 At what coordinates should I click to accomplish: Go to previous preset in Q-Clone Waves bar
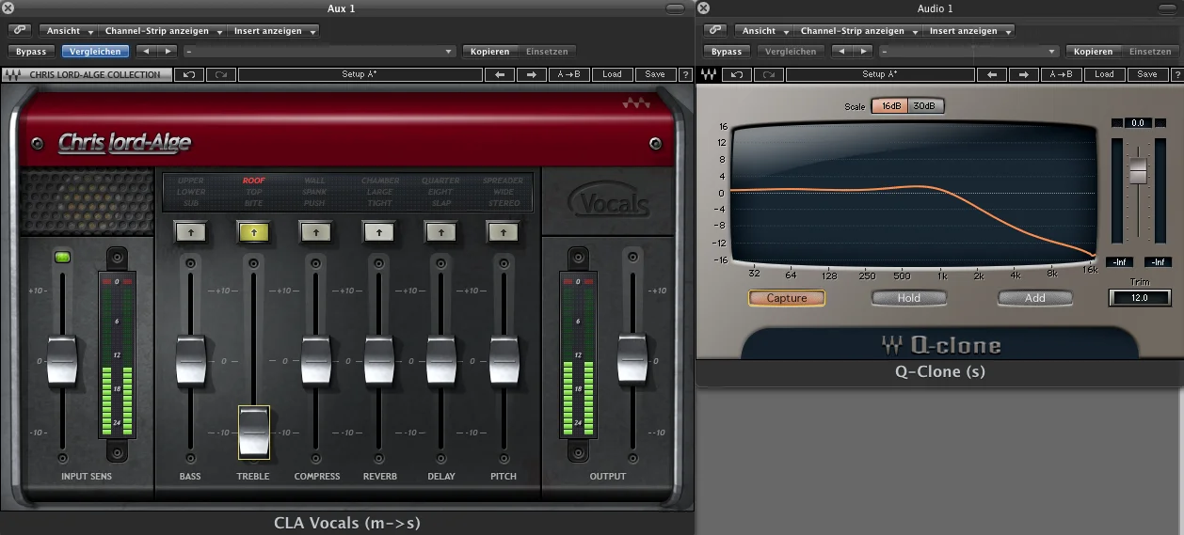coord(992,74)
